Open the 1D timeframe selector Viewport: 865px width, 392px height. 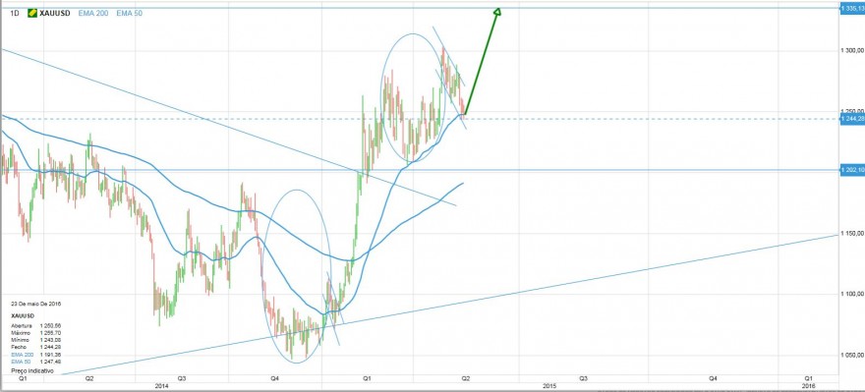(x=15, y=13)
